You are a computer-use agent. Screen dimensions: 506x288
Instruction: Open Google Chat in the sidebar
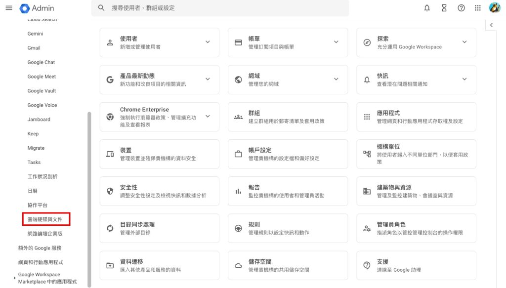point(41,62)
